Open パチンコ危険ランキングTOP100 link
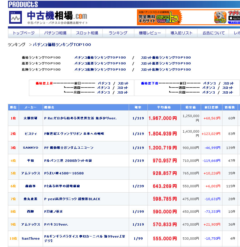This screenshot has height=247, width=240. pyautogui.click(x=100, y=69)
